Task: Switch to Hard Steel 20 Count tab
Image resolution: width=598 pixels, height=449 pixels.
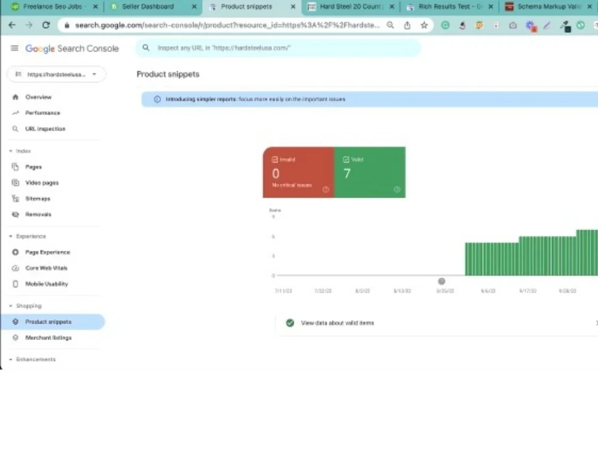Action: tap(351, 7)
